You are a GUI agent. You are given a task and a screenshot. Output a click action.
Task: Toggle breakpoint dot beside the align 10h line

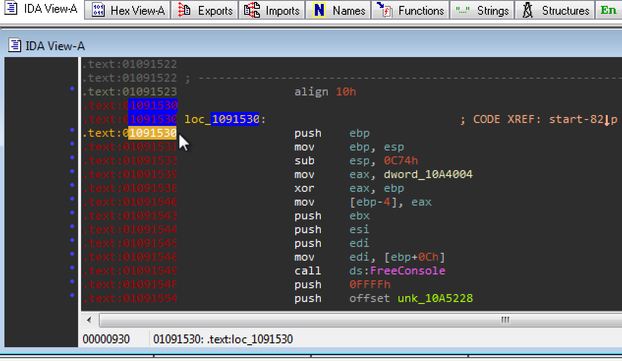click(73, 89)
